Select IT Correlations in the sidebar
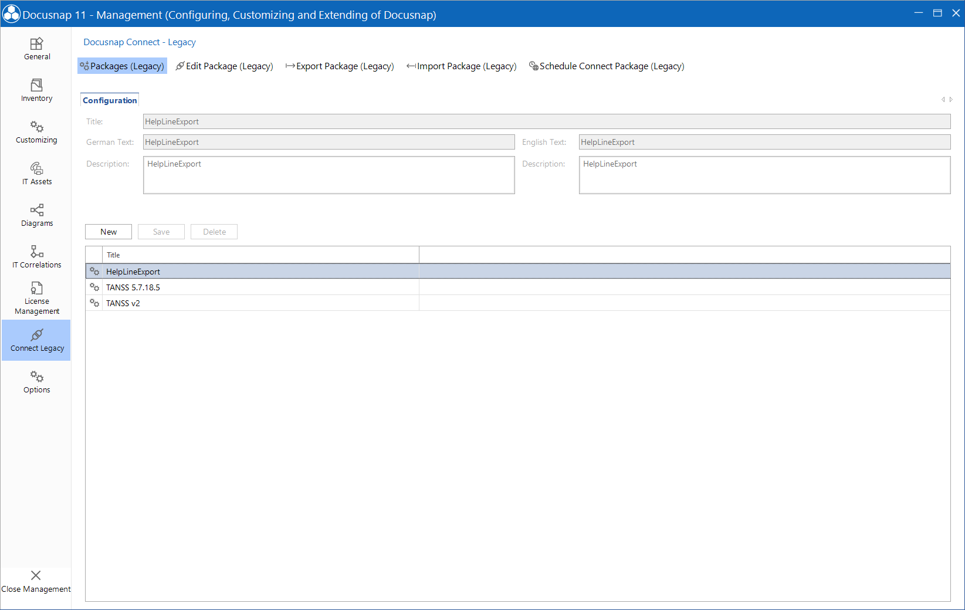 [36, 256]
